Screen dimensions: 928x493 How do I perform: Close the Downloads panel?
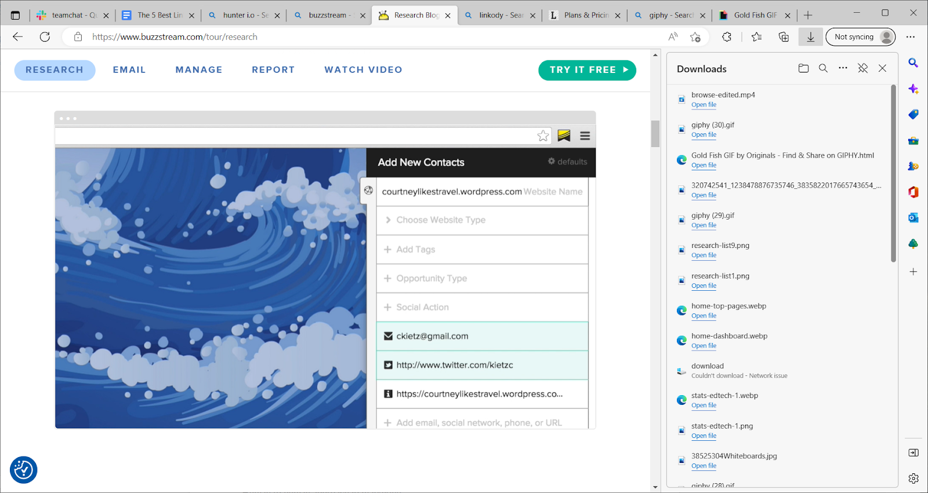[x=882, y=68]
